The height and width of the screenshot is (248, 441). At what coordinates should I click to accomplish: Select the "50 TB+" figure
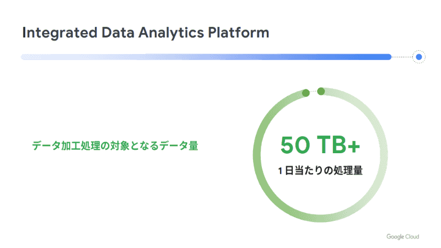(320, 145)
